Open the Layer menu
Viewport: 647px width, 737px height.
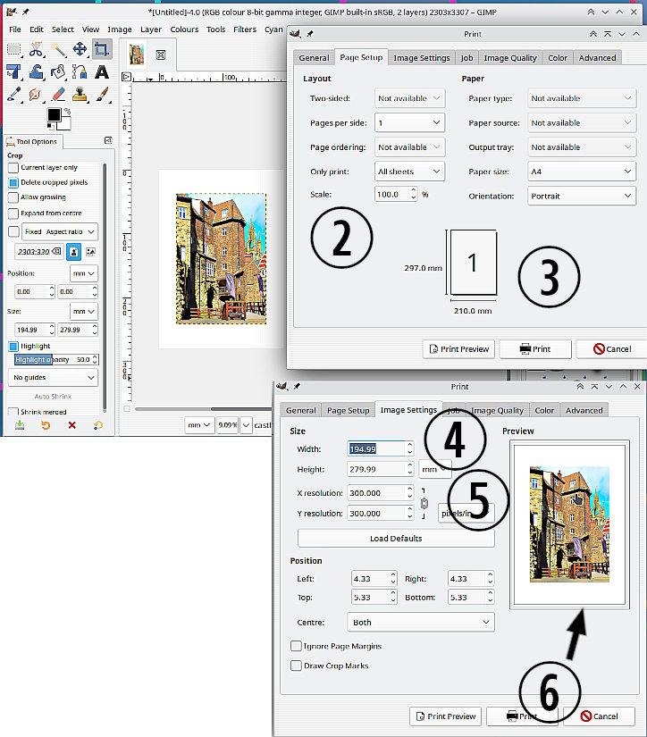click(151, 29)
